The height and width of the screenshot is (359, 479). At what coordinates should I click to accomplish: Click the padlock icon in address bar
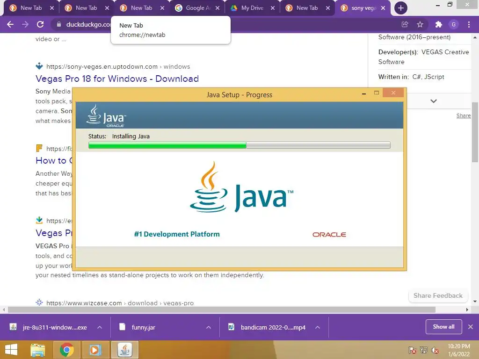tap(58, 24)
